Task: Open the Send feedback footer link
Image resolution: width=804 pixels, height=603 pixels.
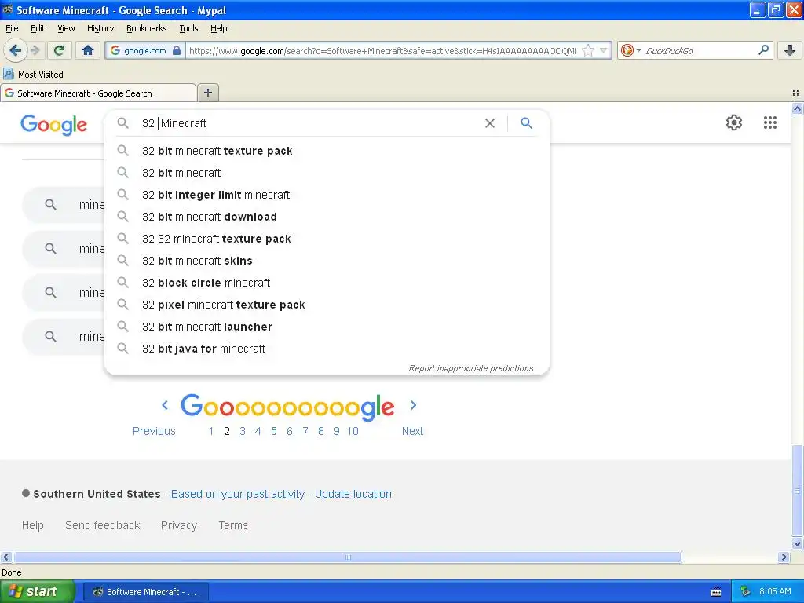Action: click(x=103, y=525)
